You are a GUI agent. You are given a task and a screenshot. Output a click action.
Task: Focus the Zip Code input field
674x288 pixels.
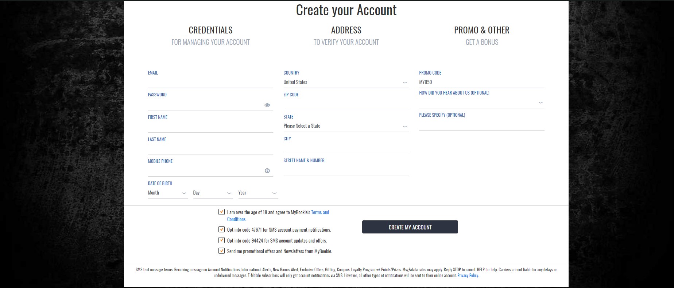pyautogui.click(x=346, y=105)
